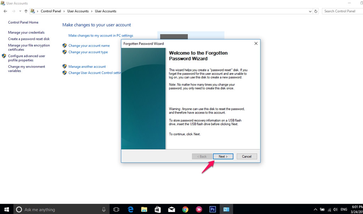Go up one level with the up arrow
Viewport: 363px width, 214px height.
point(26,11)
